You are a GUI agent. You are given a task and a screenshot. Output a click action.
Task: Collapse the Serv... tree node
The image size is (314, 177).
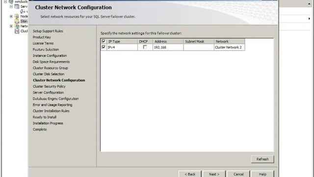[x=11, y=6]
